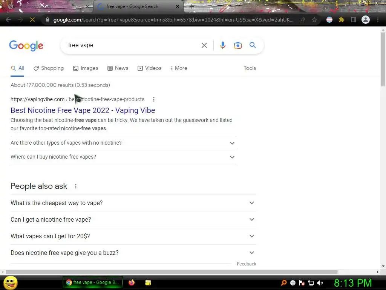The width and height of the screenshot is (386, 290).
Task: Click the Feedback link
Action: [247, 264]
